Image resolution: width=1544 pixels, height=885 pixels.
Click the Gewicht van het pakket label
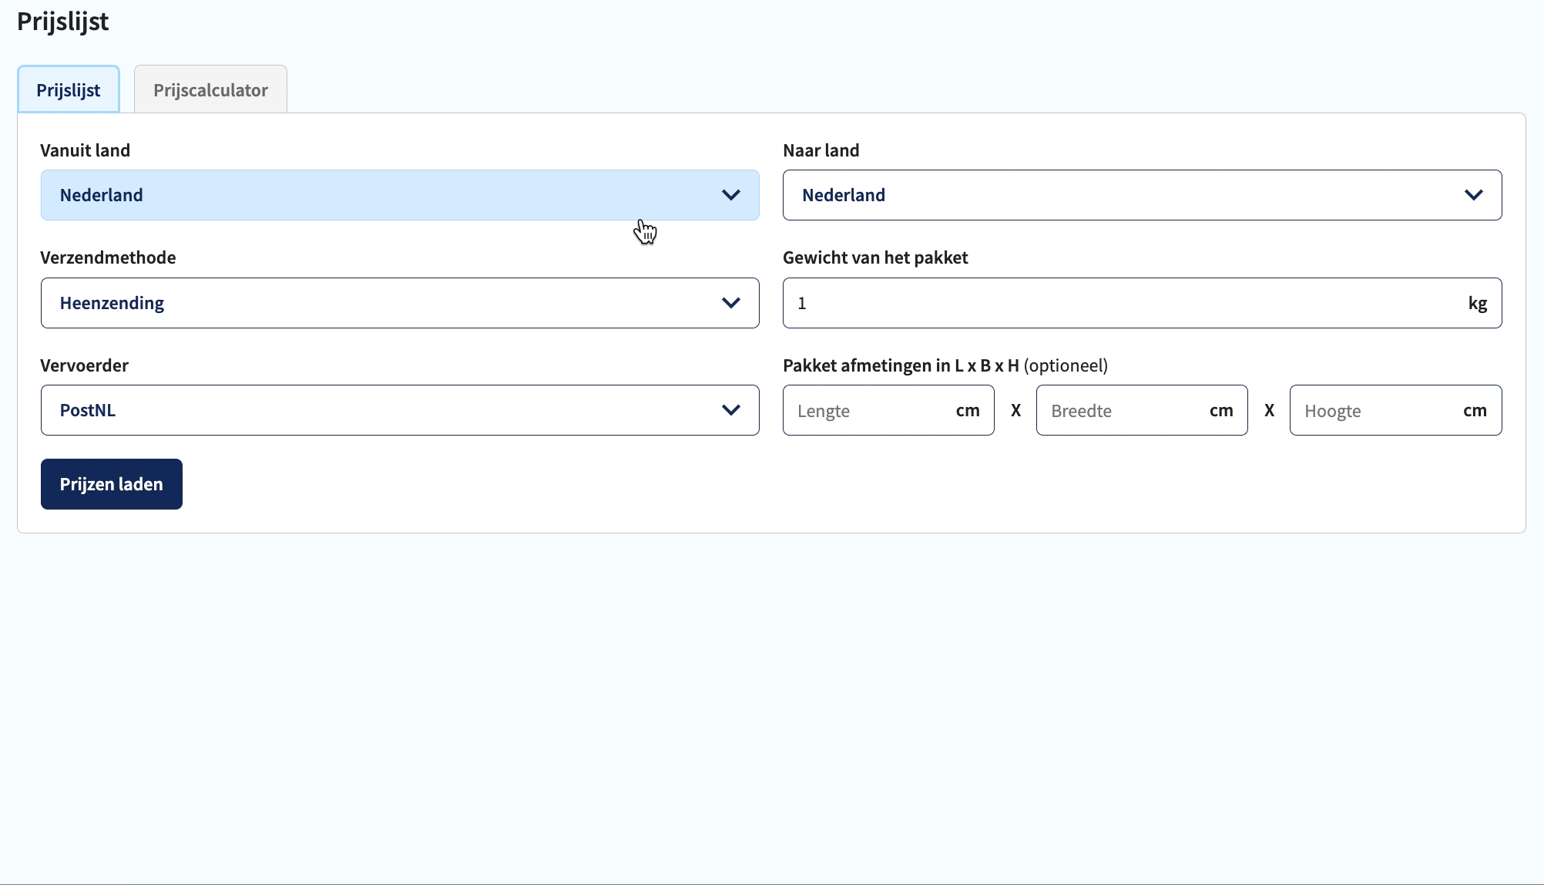point(875,257)
